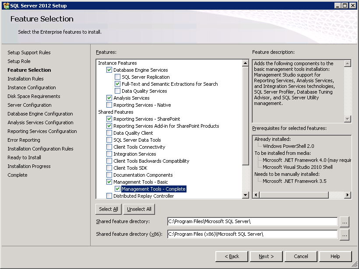Check Client Tools Connectivity checkbox

pos(109,147)
